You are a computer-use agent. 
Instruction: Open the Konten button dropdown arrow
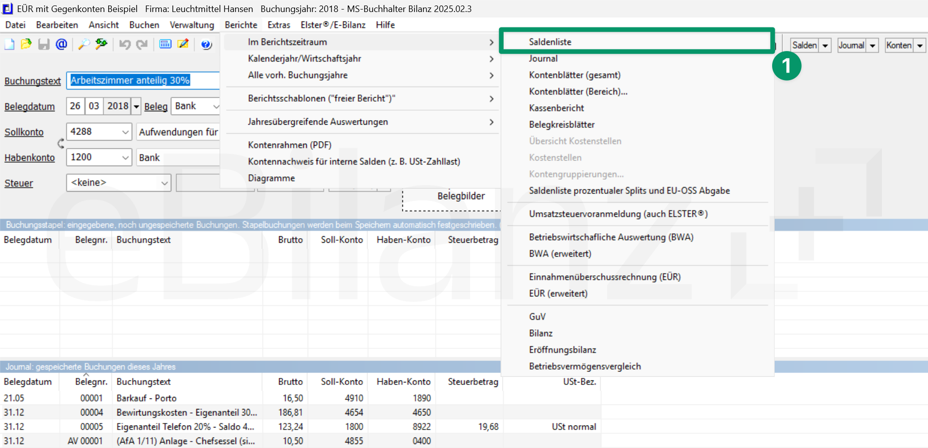coord(919,46)
